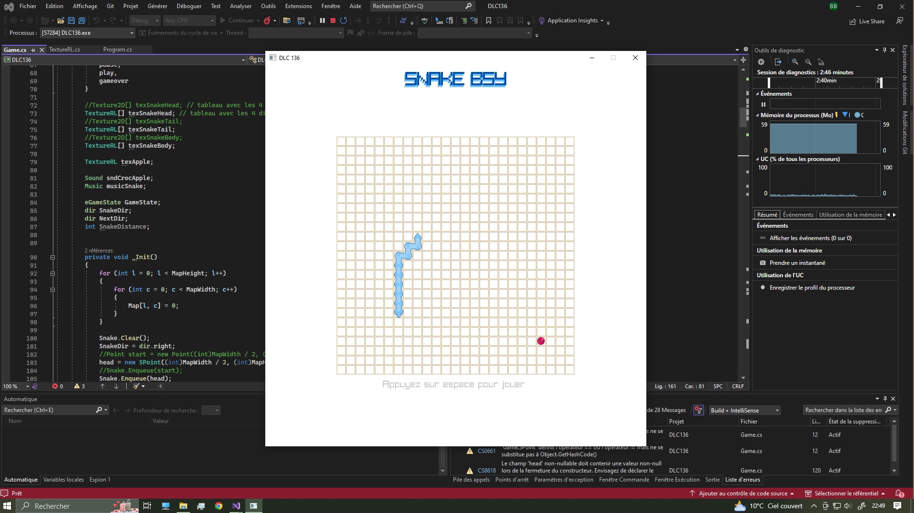
Task: Collapse the Mémoire du processus section
Action: coord(757,115)
